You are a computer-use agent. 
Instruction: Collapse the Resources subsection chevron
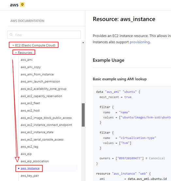[16, 53]
